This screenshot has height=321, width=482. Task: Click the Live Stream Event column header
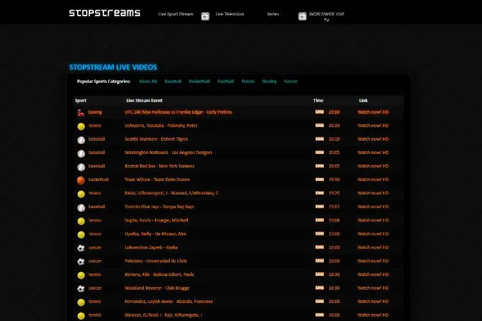pyautogui.click(x=145, y=100)
